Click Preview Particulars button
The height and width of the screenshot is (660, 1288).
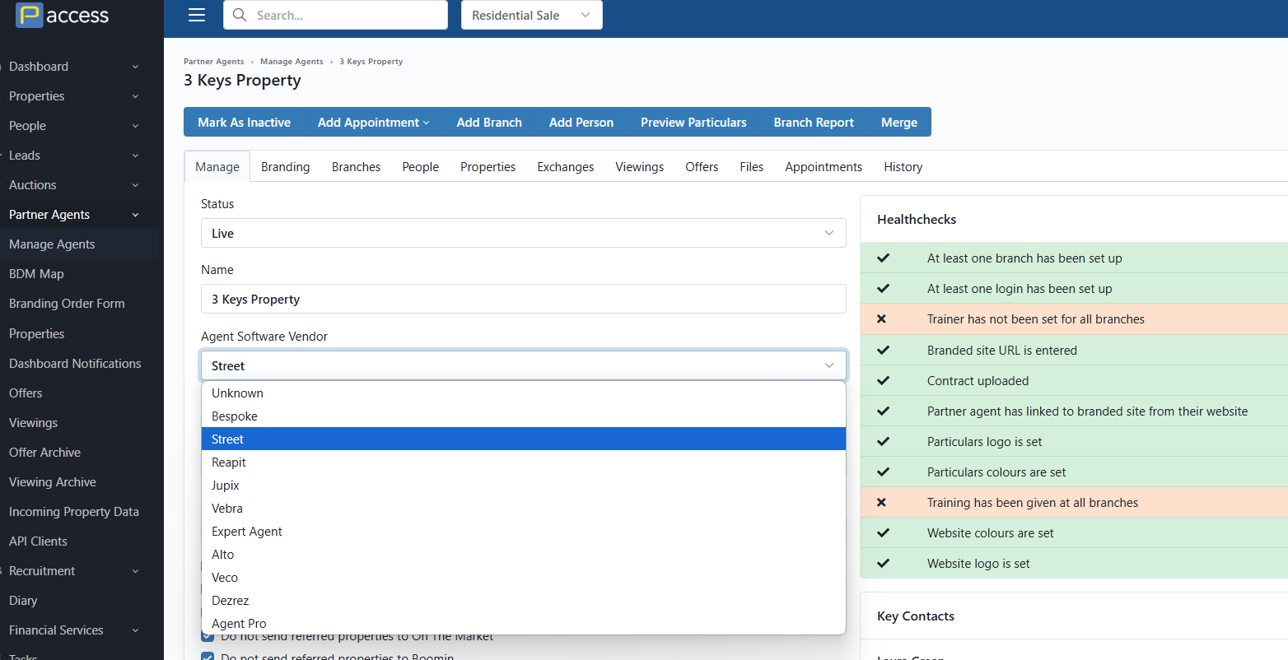pyautogui.click(x=693, y=122)
